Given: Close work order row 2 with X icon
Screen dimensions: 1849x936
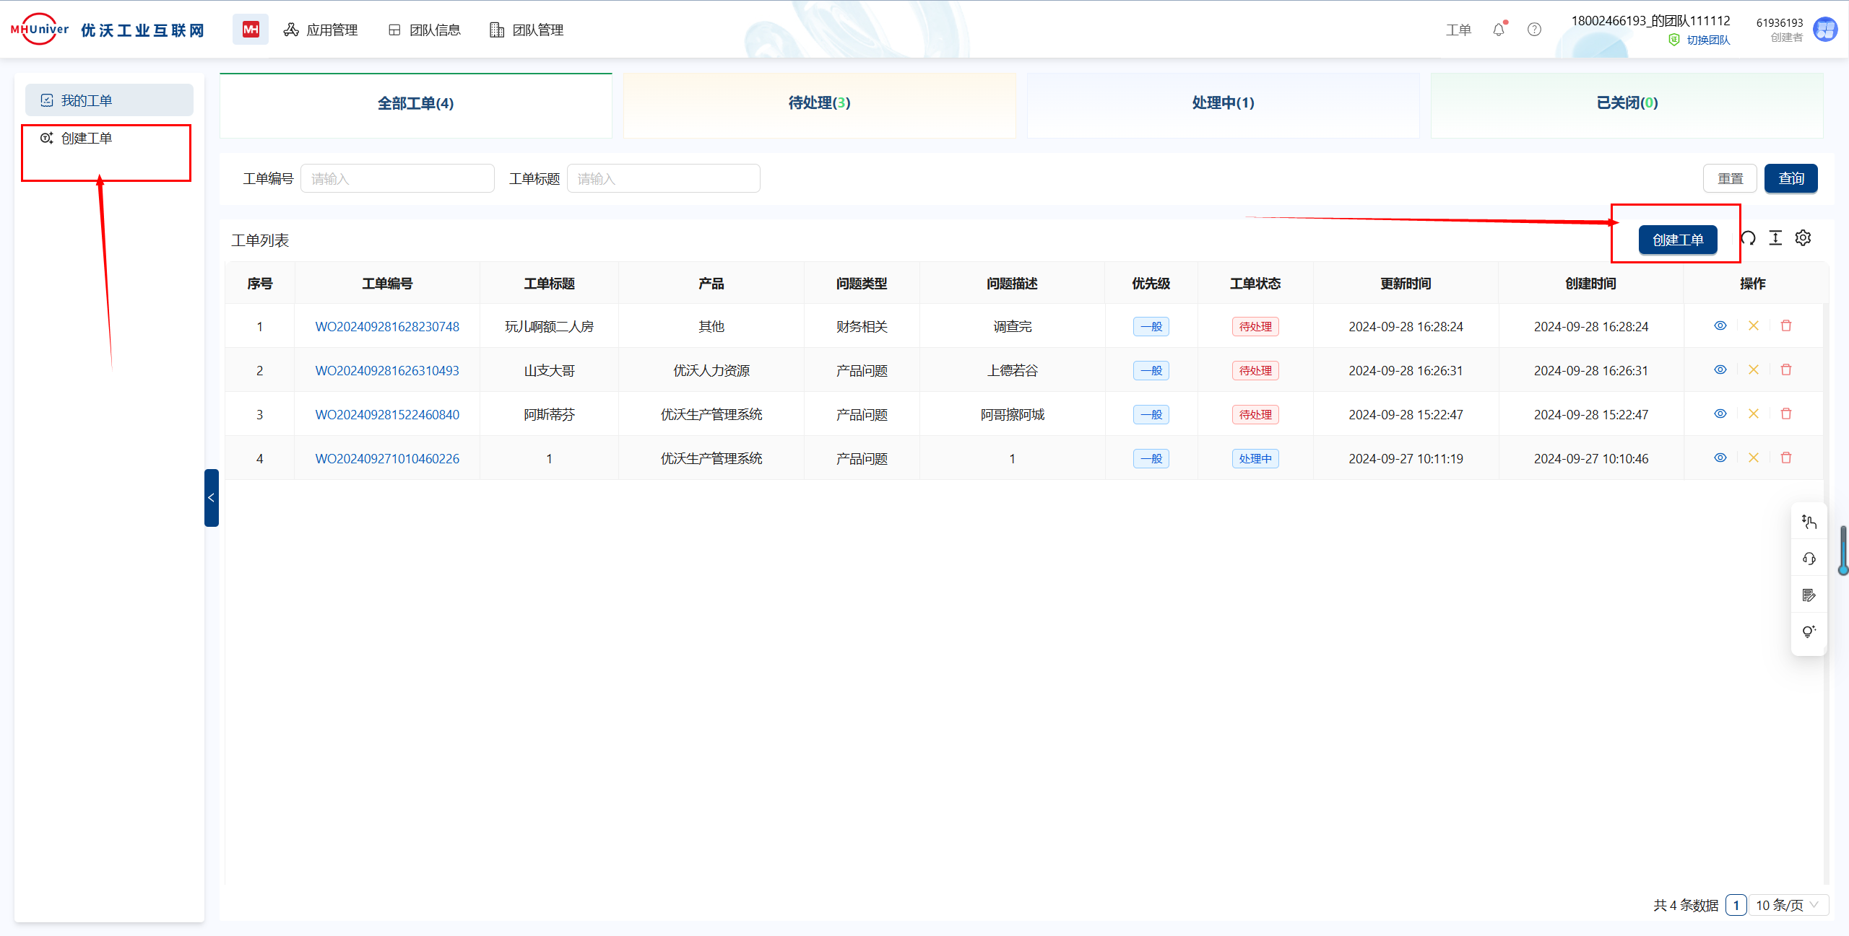Looking at the screenshot, I should (1753, 370).
